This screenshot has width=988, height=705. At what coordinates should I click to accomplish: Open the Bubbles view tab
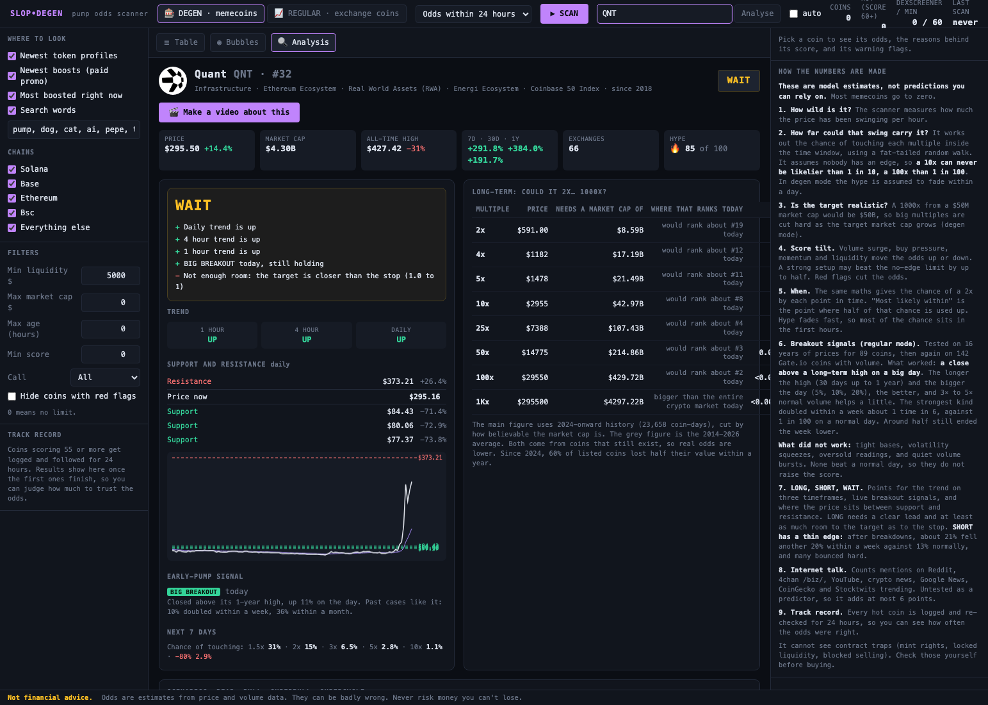click(238, 42)
